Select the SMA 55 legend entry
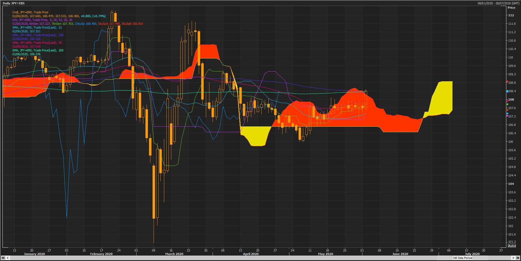Viewport: 521px width, 261px height. click(x=37, y=43)
